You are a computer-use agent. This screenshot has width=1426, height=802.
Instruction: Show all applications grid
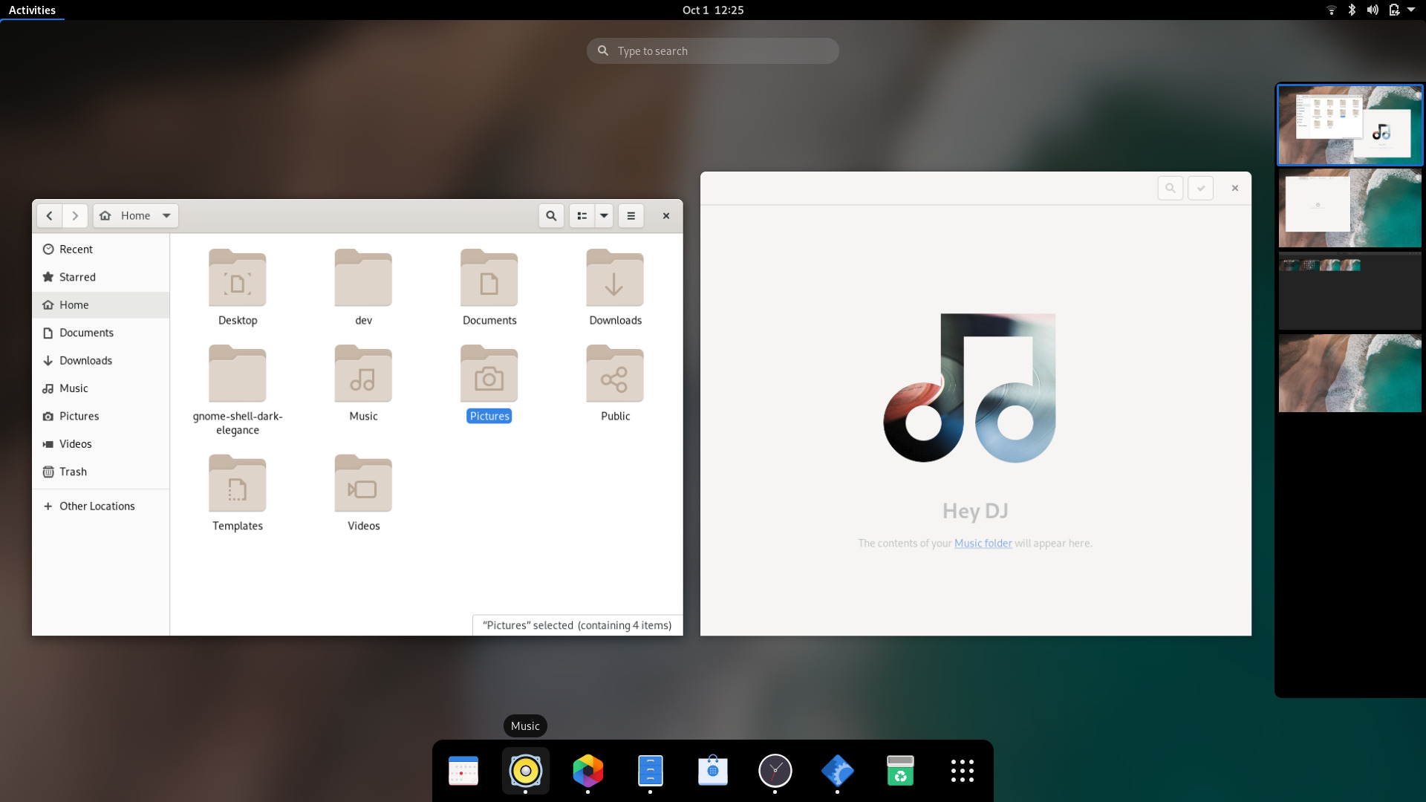(x=962, y=771)
